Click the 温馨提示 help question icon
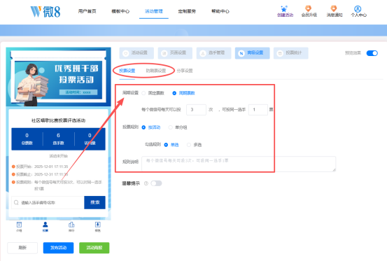This screenshot has height=261, width=387. pyautogui.click(x=146, y=183)
